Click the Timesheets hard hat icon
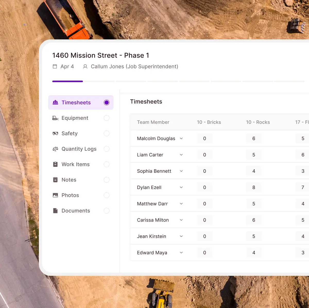This screenshot has width=309, height=308. click(55, 102)
